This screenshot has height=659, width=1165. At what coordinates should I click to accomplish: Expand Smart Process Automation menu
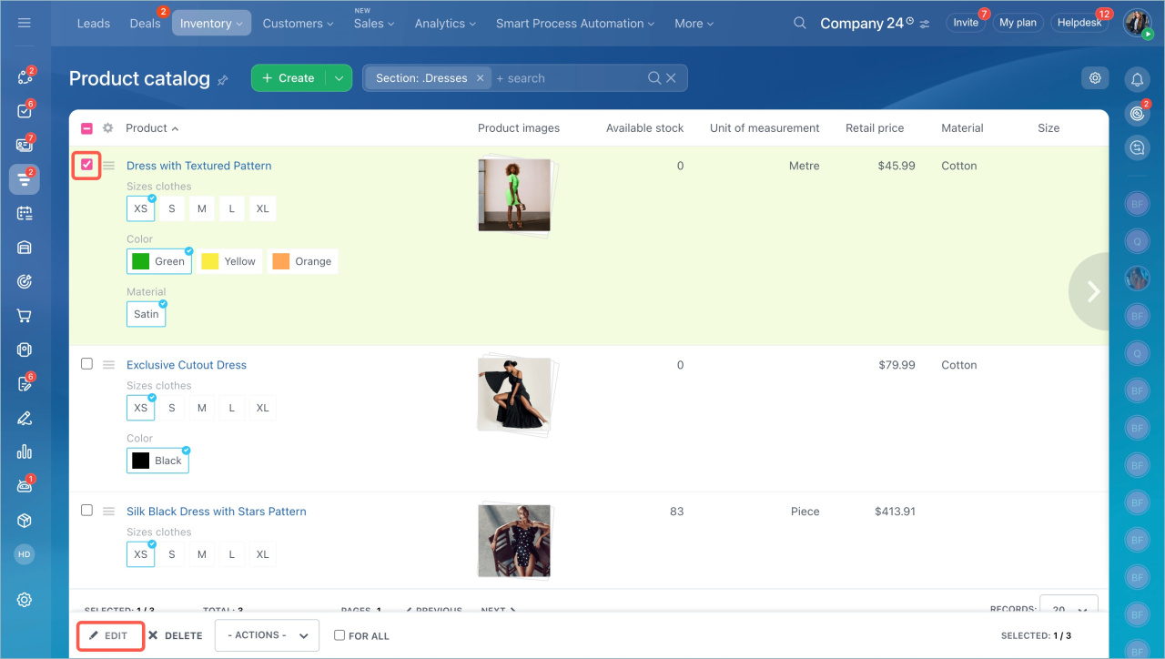(x=575, y=23)
